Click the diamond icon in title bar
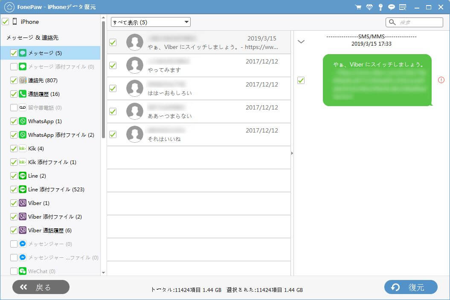The width and height of the screenshot is (450, 300). point(369,7)
